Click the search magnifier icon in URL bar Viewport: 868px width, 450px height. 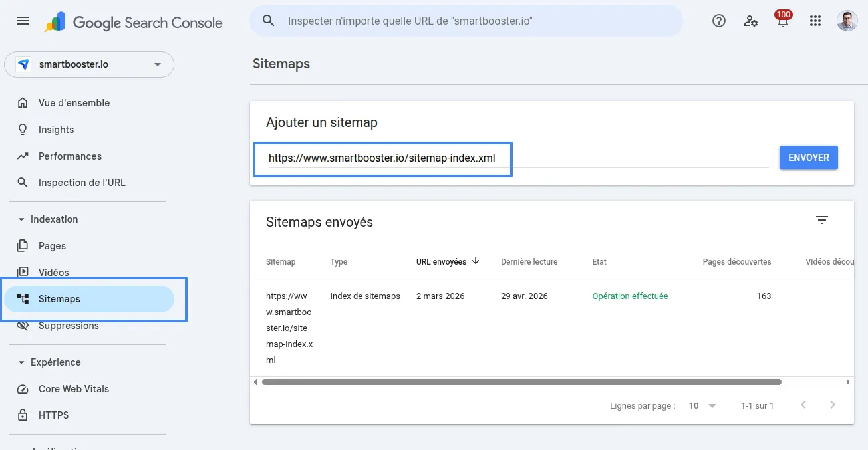(x=269, y=21)
